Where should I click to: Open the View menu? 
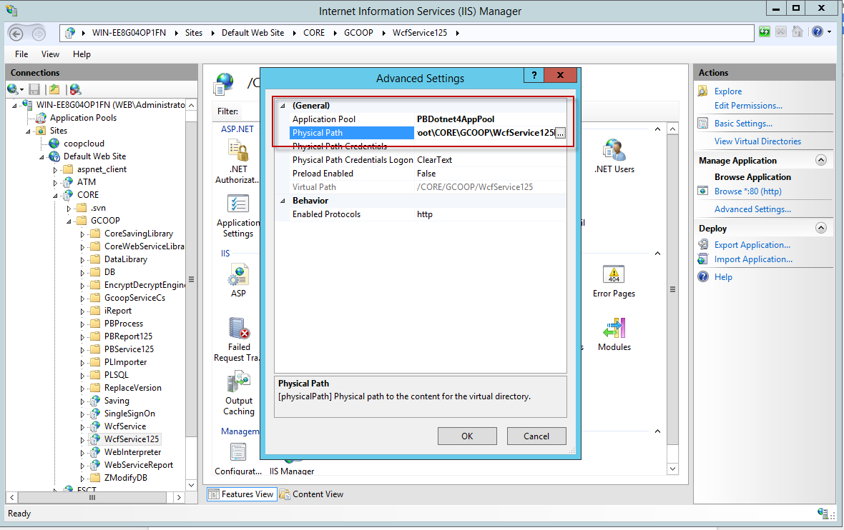point(50,54)
